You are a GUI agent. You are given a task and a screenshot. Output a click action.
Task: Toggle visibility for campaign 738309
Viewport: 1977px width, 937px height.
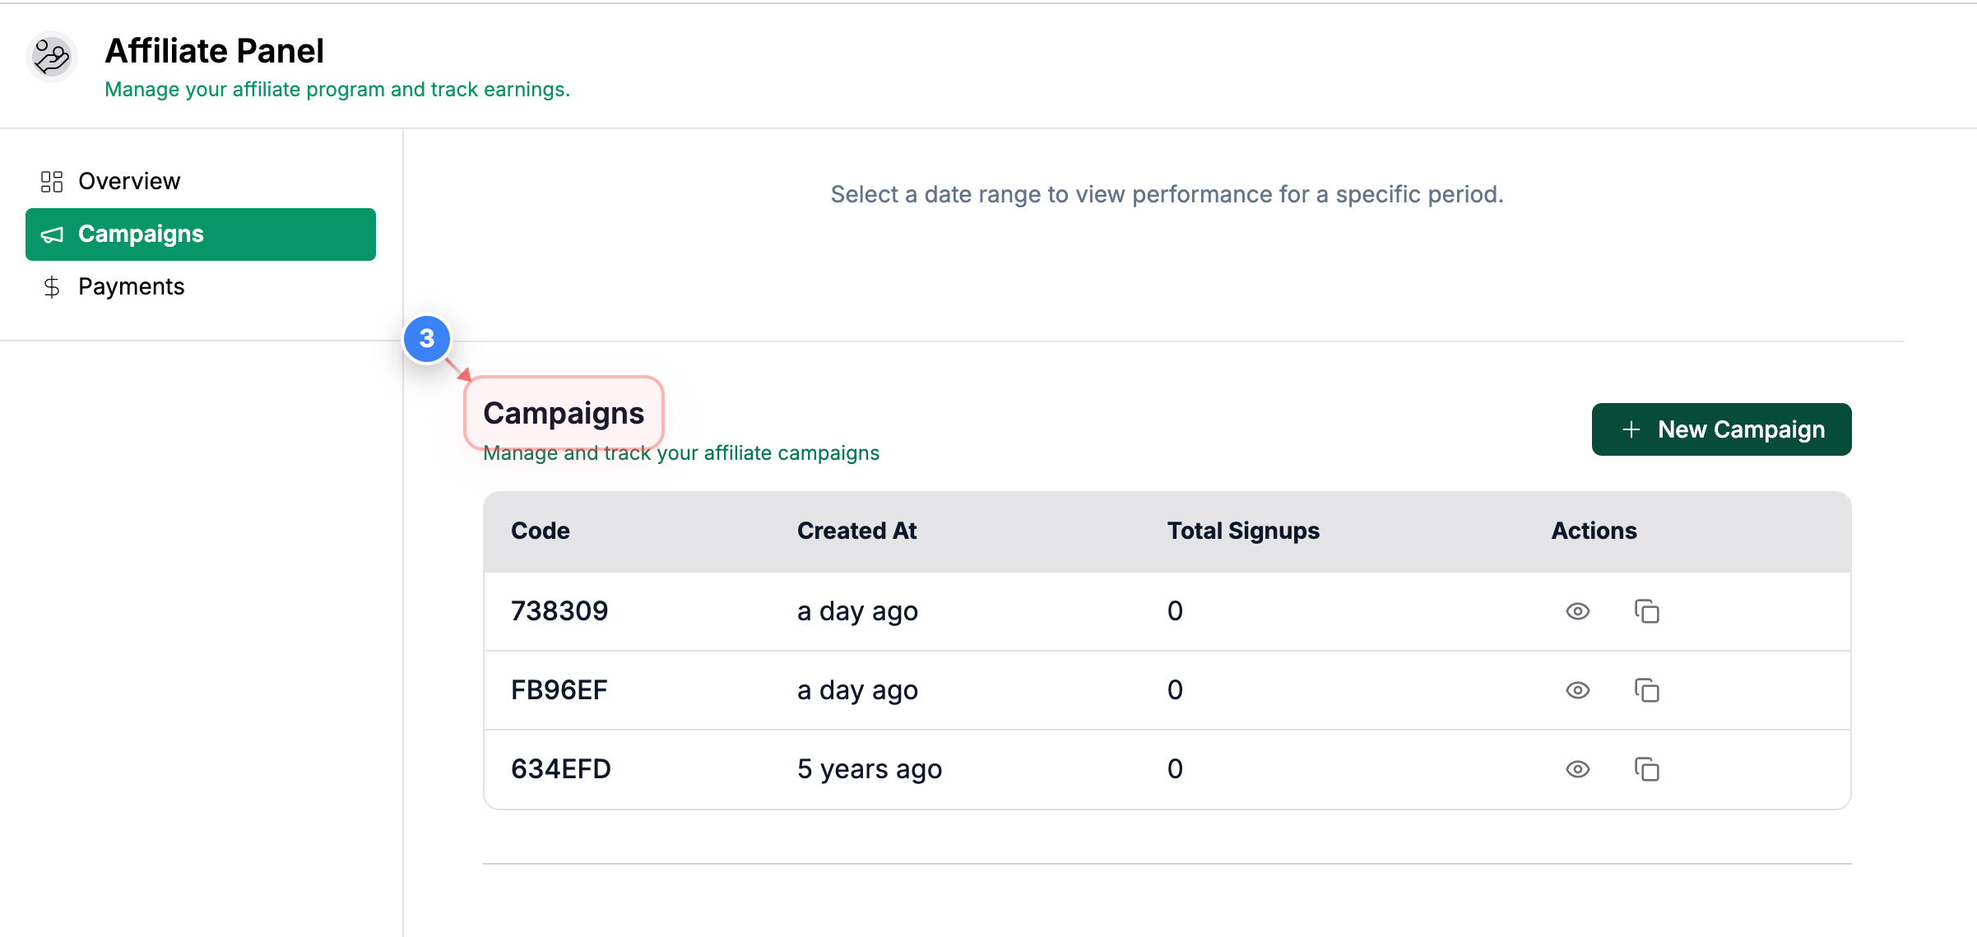[1577, 611]
